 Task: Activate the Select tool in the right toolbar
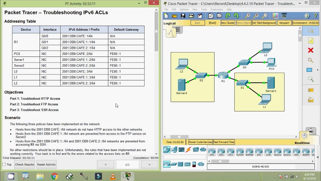[x=311, y=31]
